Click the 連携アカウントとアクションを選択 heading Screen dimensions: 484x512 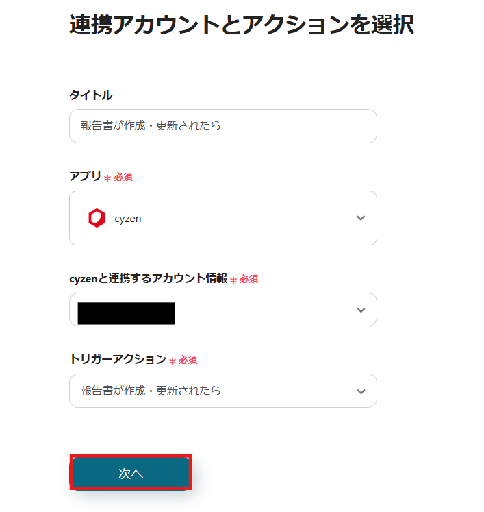[x=241, y=25]
